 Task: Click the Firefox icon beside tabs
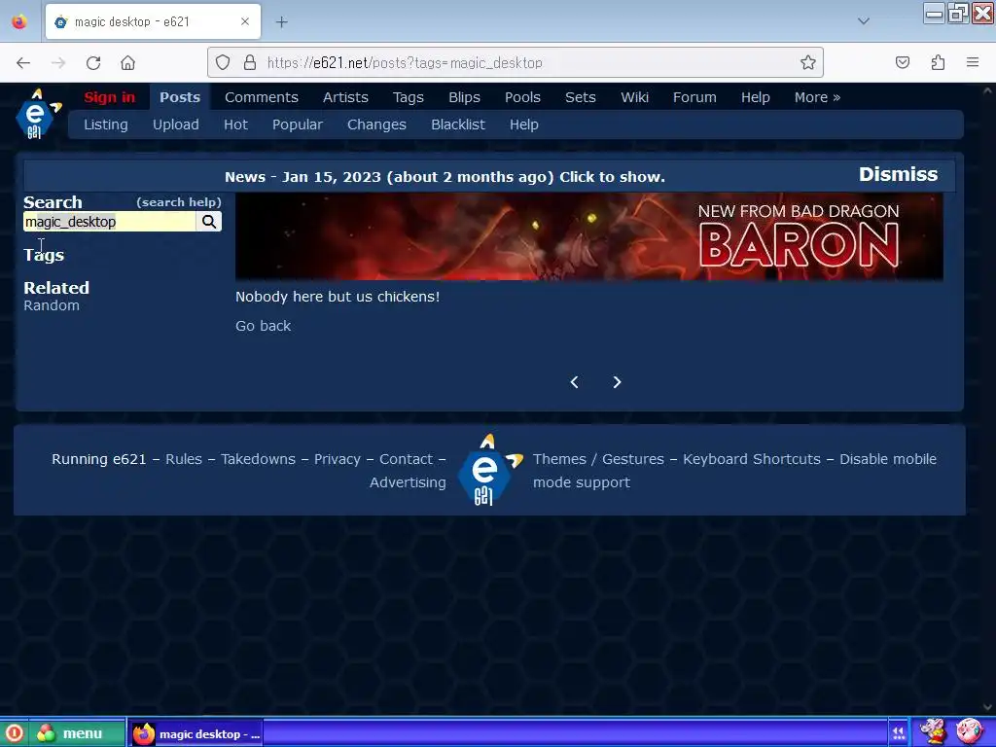click(19, 21)
